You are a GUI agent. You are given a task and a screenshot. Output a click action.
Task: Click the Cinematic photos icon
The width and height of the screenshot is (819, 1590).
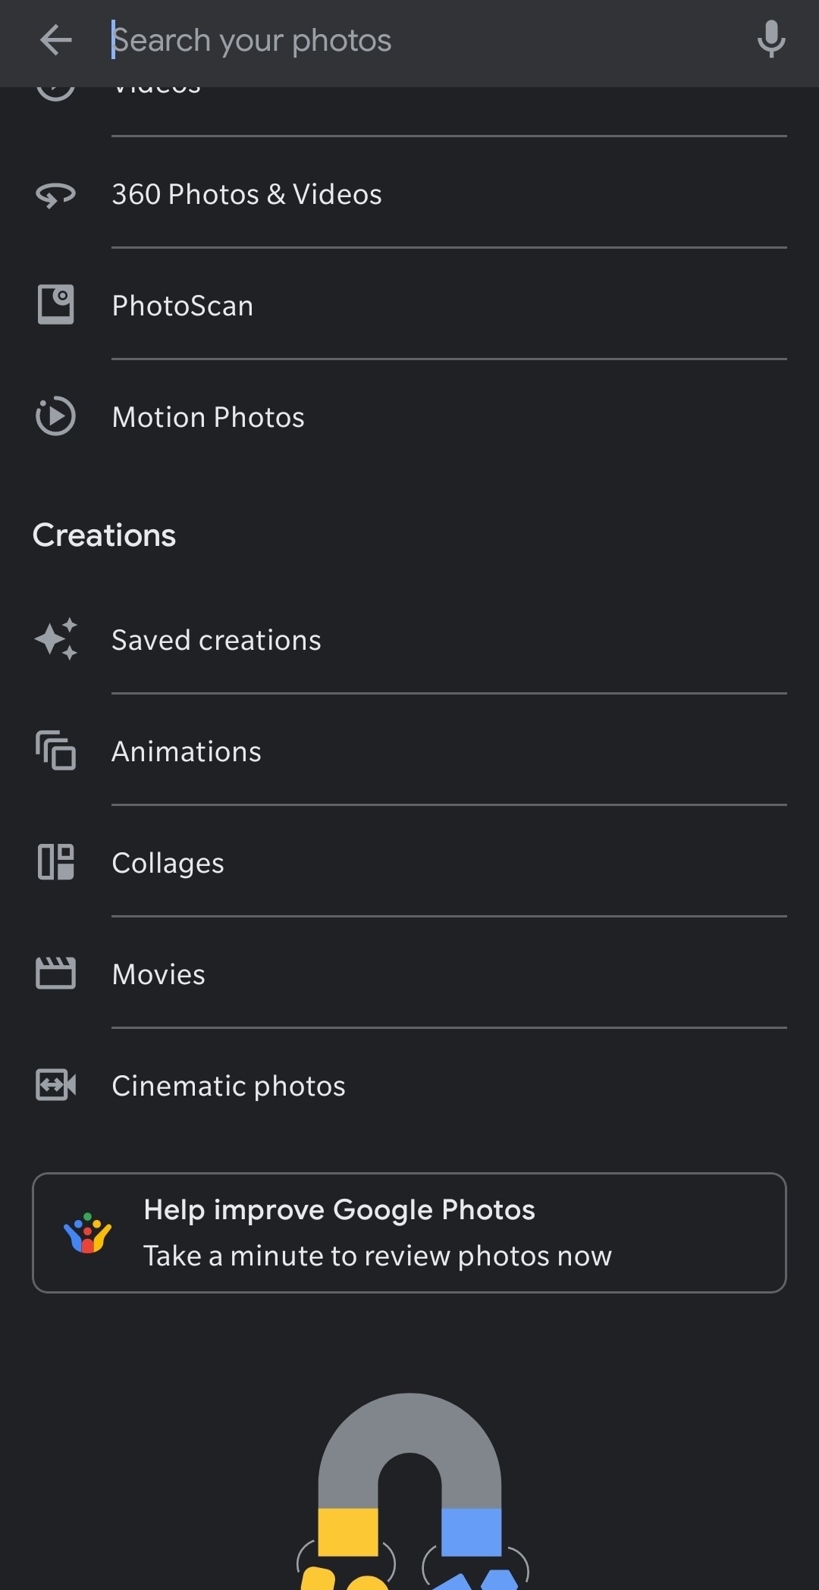[55, 1085]
